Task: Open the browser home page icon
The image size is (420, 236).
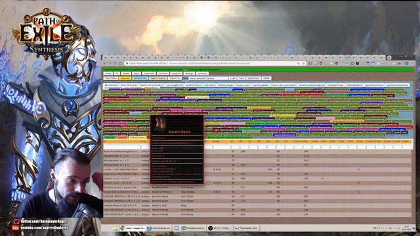Action: [120, 64]
